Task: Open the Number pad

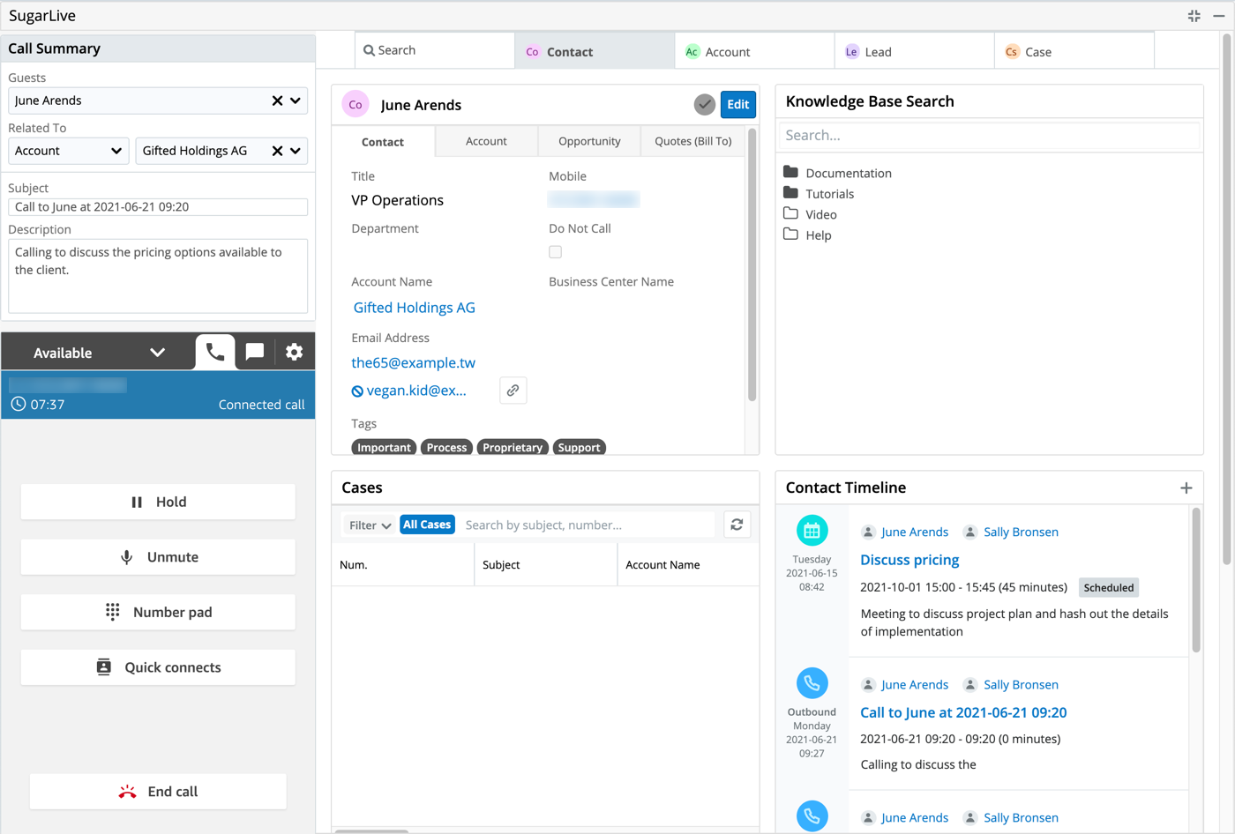Action: [x=157, y=612]
